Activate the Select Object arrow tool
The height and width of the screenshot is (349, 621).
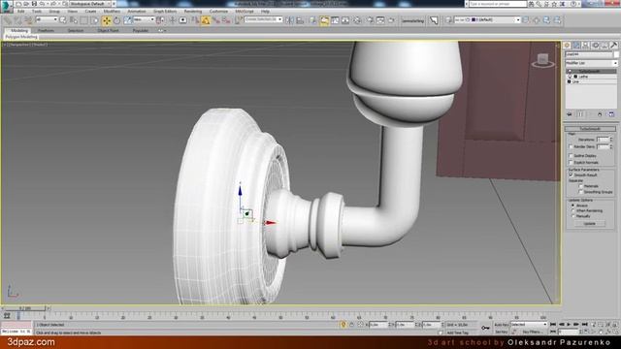63,20
